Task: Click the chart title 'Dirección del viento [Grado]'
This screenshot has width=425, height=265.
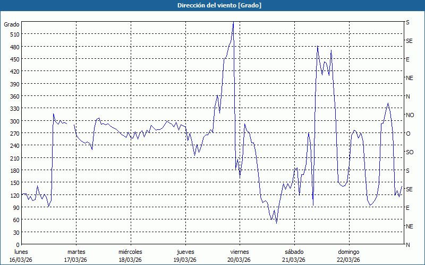Action: point(212,5)
